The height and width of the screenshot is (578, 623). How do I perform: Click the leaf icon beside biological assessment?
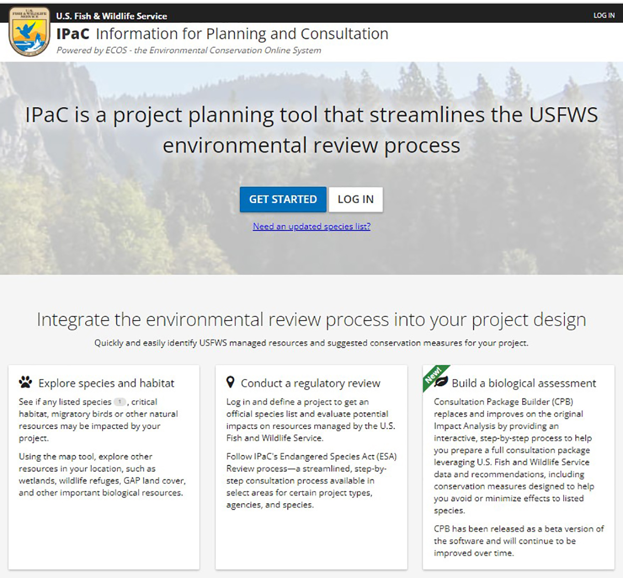(x=441, y=382)
